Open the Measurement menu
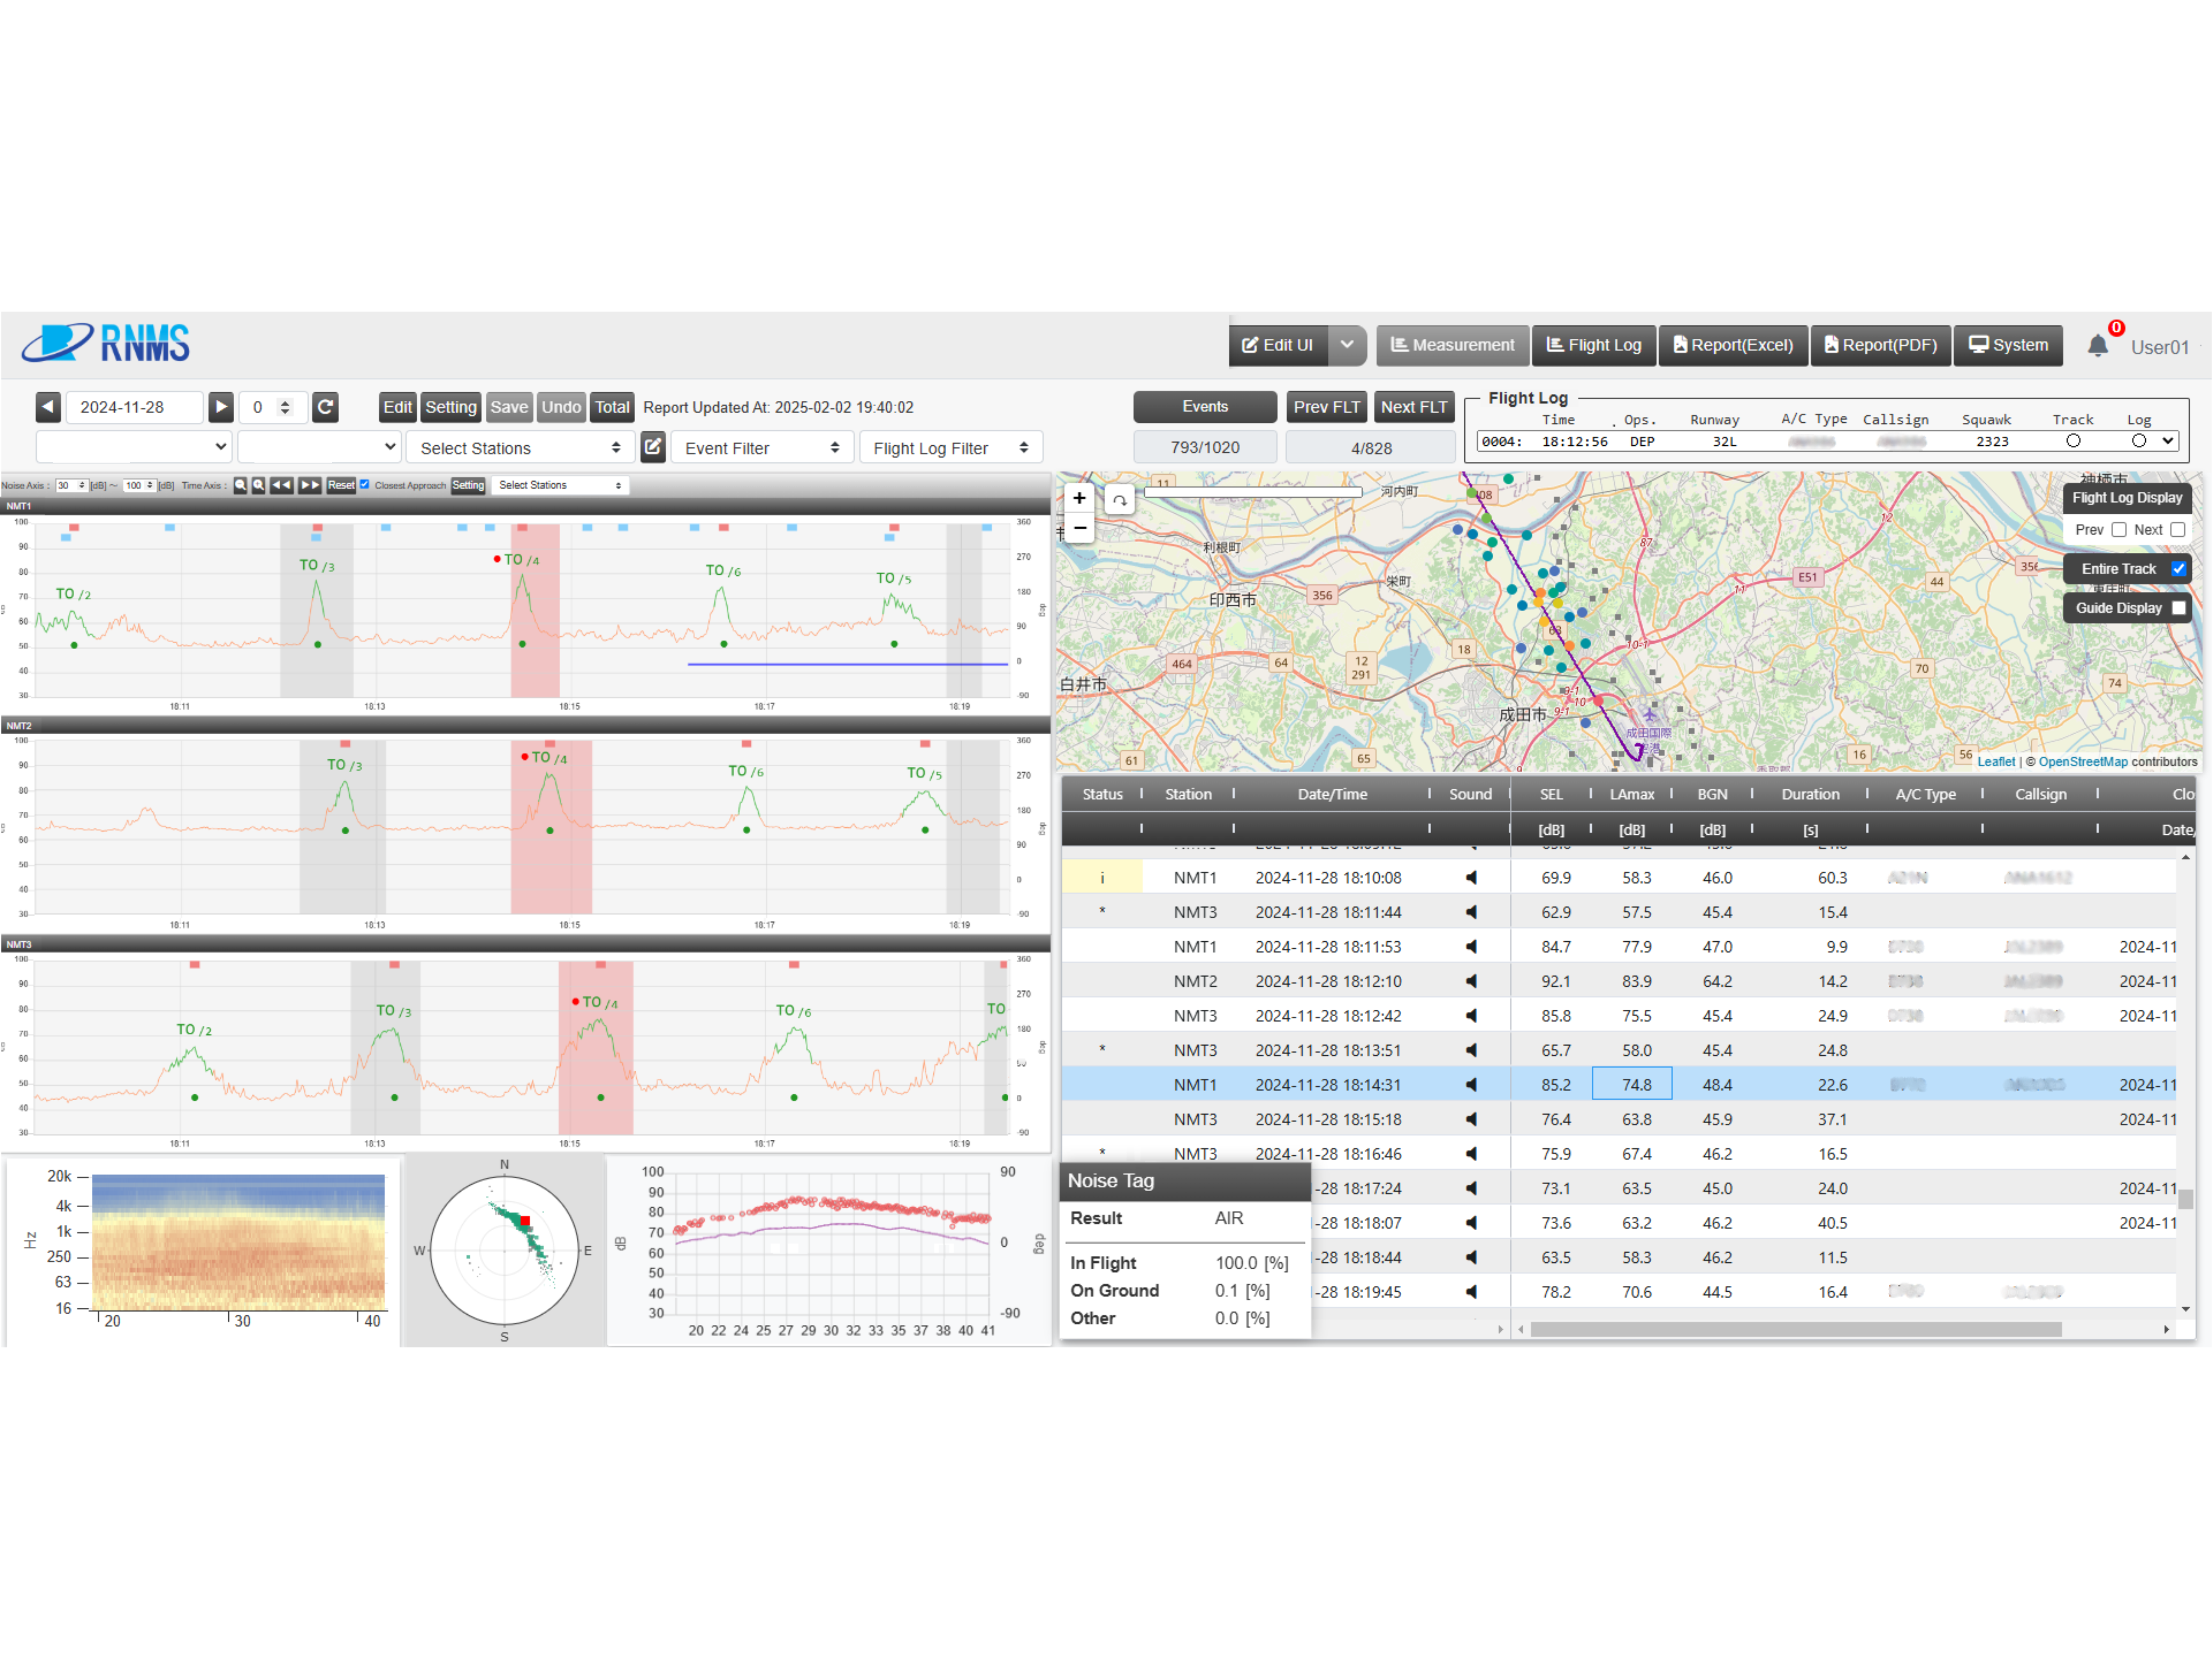This screenshot has height=1660, width=2212. coord(1452,345)
